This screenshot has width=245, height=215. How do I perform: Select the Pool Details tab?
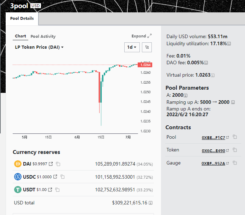click(22, 19)
